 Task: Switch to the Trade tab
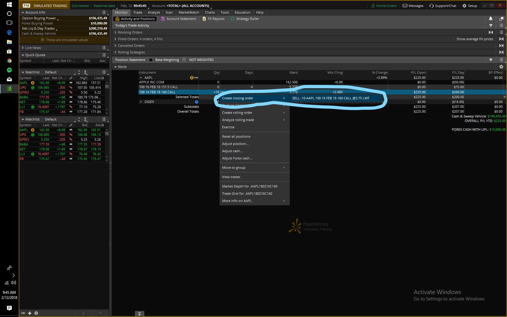138,12
